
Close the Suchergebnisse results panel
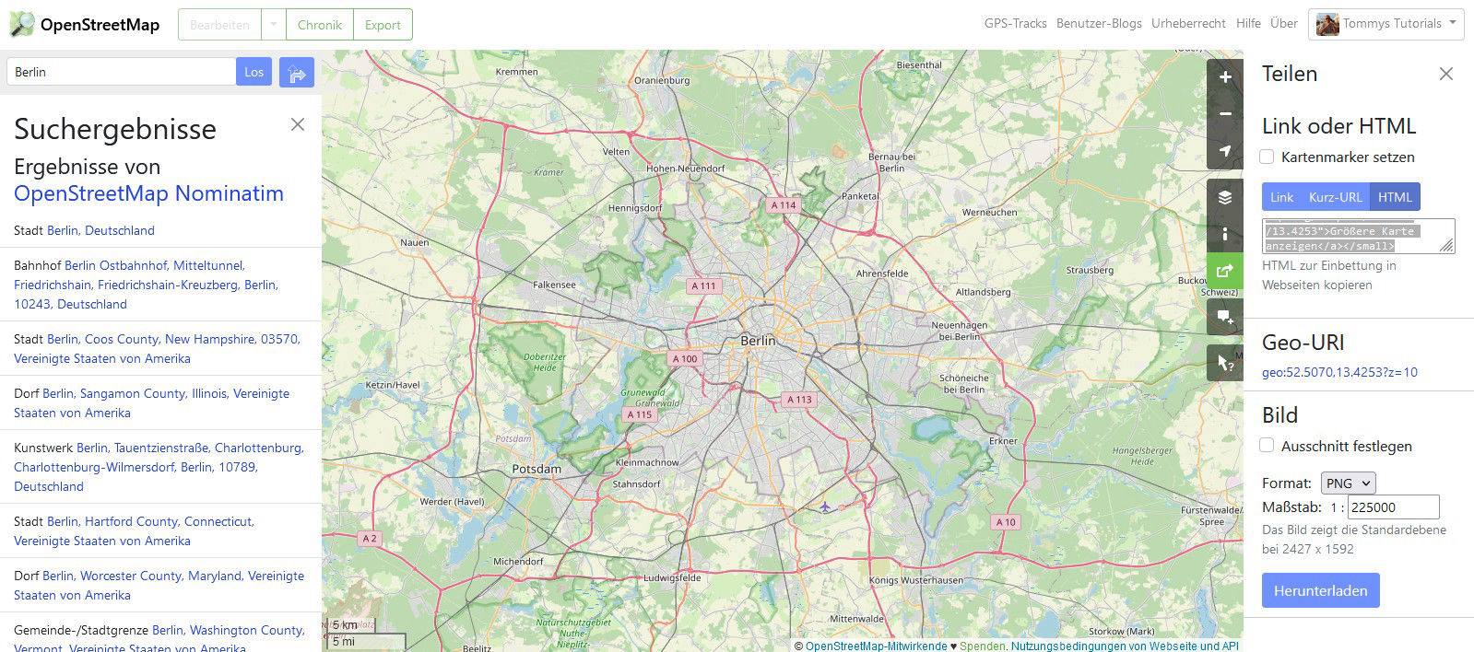[298, 124]
